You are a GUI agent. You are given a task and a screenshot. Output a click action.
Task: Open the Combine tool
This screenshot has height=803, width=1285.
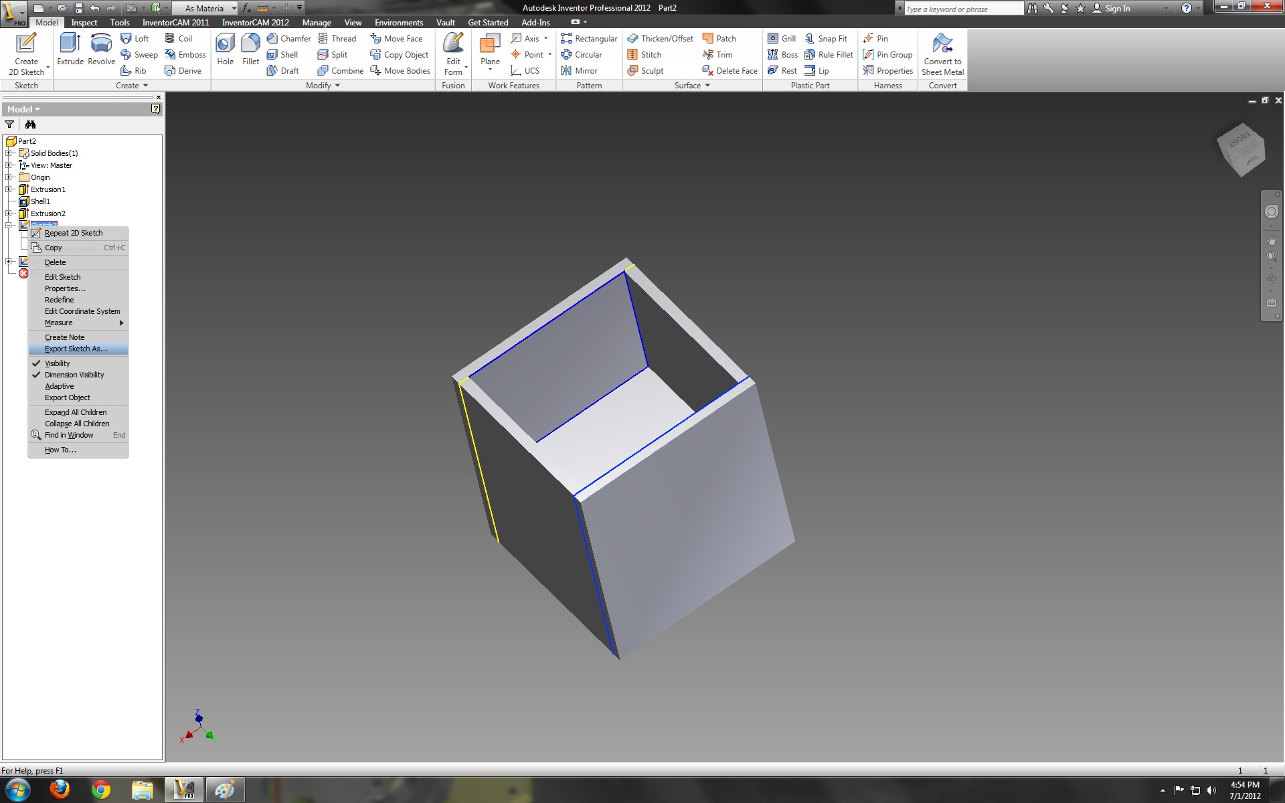coord(341,71)
